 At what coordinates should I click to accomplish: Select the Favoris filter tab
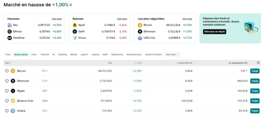pos(45,54)
